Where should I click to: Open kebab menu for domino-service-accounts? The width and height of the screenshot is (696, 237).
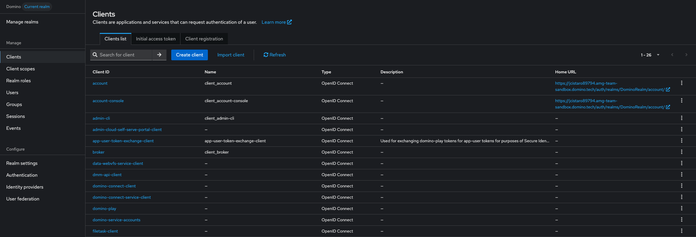click(681, 219)
